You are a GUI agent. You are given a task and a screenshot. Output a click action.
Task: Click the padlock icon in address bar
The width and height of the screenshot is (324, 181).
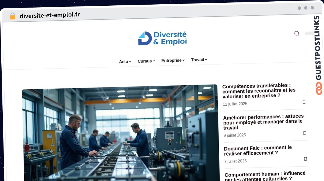pyautogui.click(x=12, y=16)
